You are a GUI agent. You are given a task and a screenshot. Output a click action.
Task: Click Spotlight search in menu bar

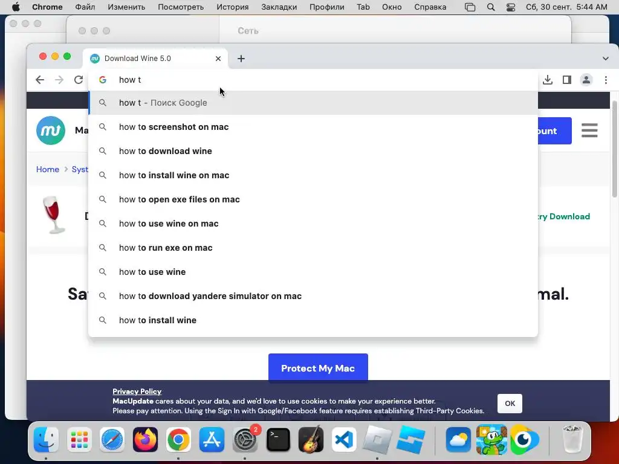[491, 7]
